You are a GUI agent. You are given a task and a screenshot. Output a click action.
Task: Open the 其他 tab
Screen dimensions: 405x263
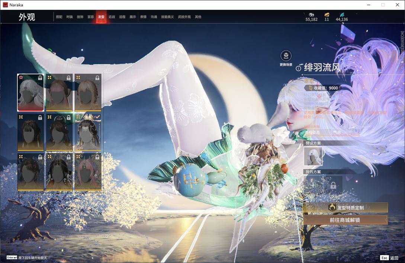pos(198,17)
